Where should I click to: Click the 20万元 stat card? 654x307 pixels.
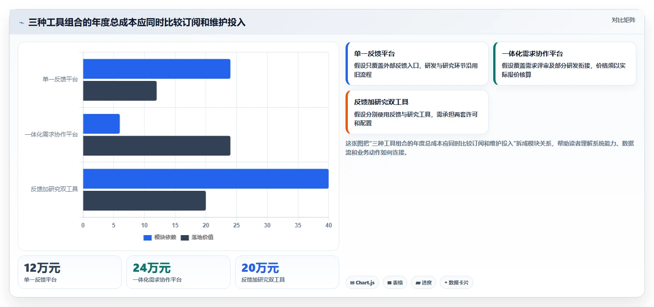(287, 272)
